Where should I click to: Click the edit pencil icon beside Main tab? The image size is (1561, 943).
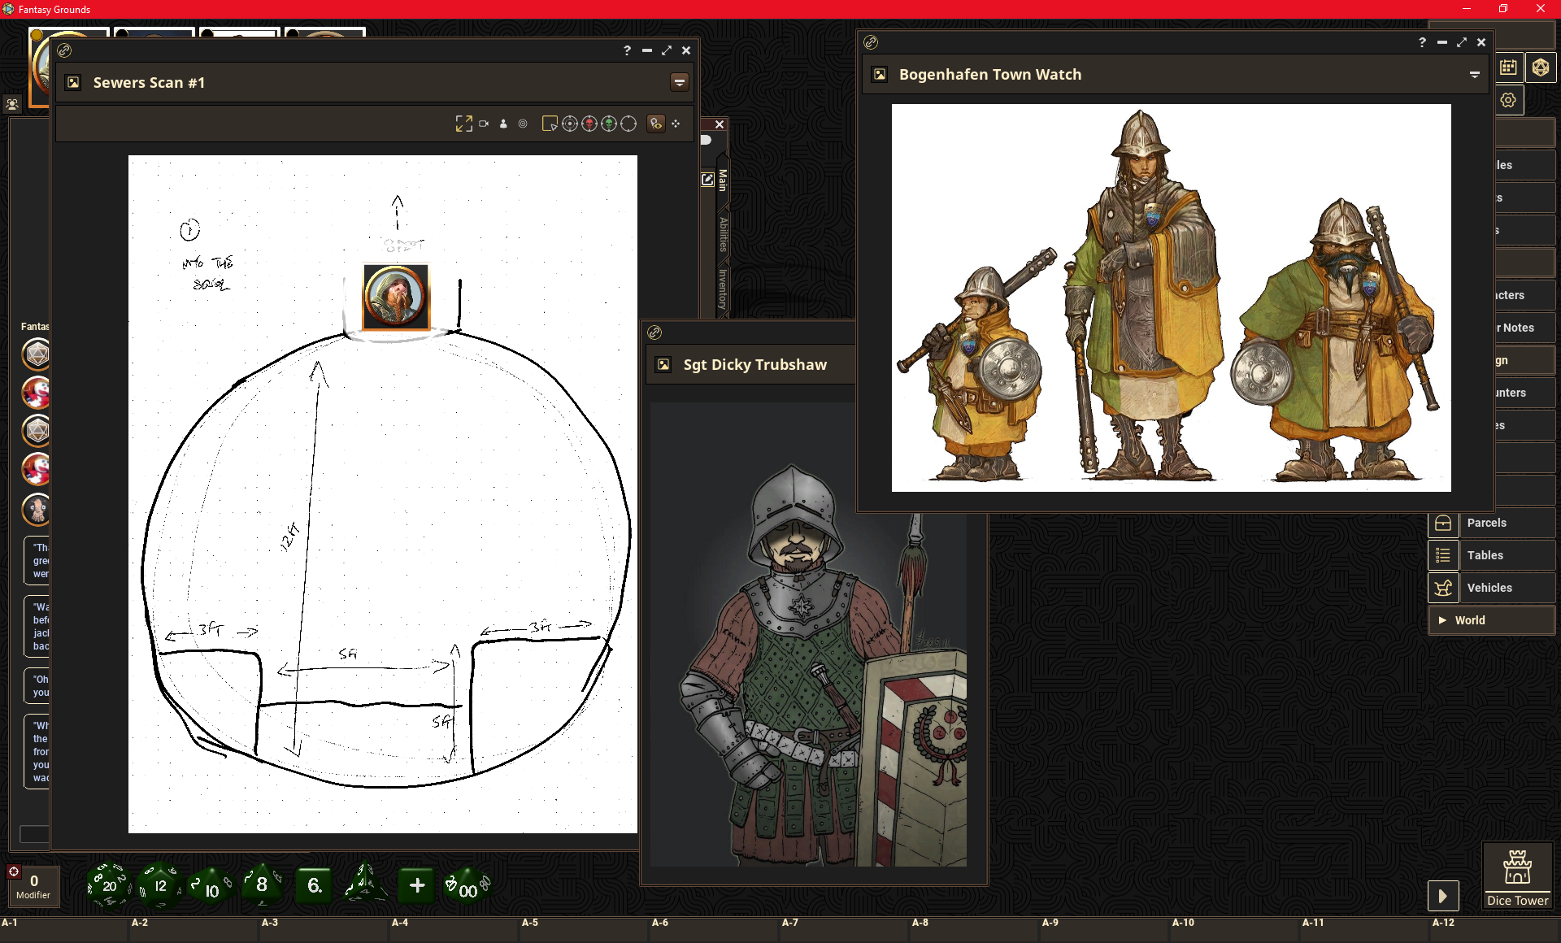707,180
